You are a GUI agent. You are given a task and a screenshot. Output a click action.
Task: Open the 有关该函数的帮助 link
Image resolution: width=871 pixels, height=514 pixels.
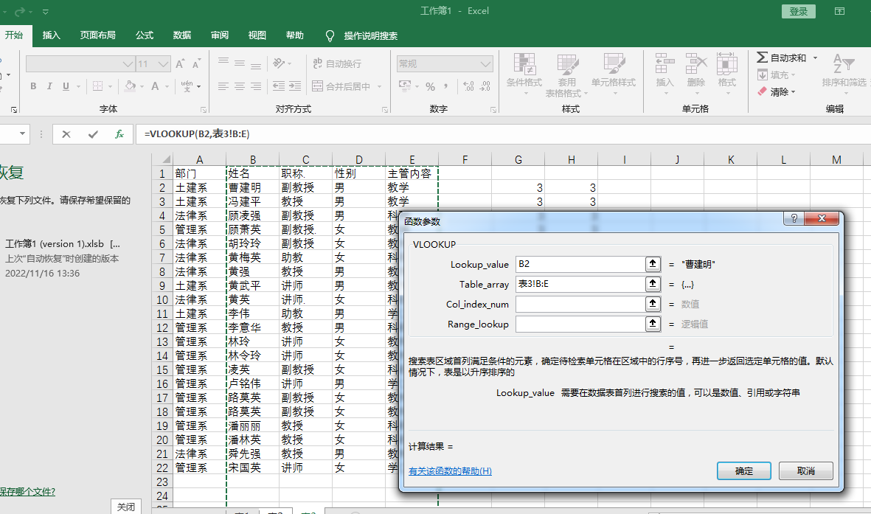(x=450, y=470)
